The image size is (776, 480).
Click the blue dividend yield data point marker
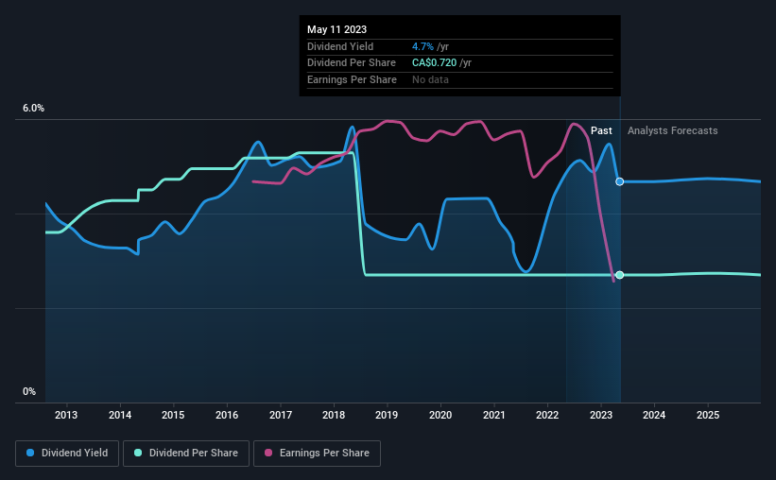pyautogui.click(x=620, y=181)
